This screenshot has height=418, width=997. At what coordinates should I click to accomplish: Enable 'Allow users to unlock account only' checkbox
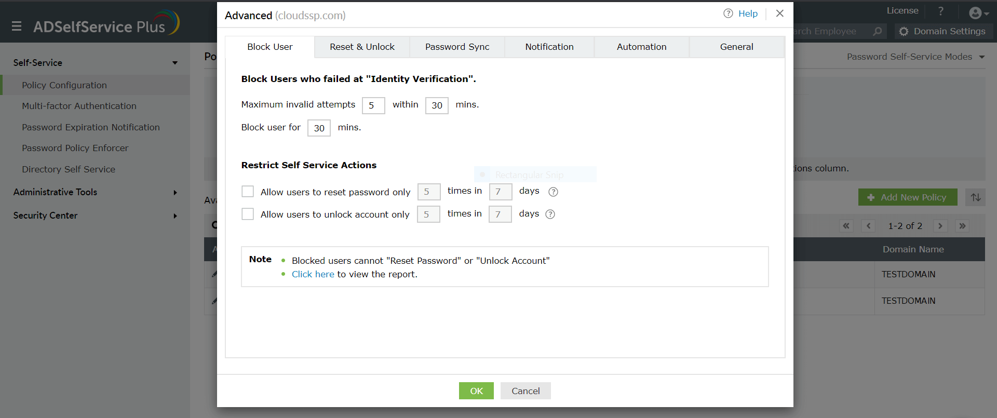[x=248, y=214]
